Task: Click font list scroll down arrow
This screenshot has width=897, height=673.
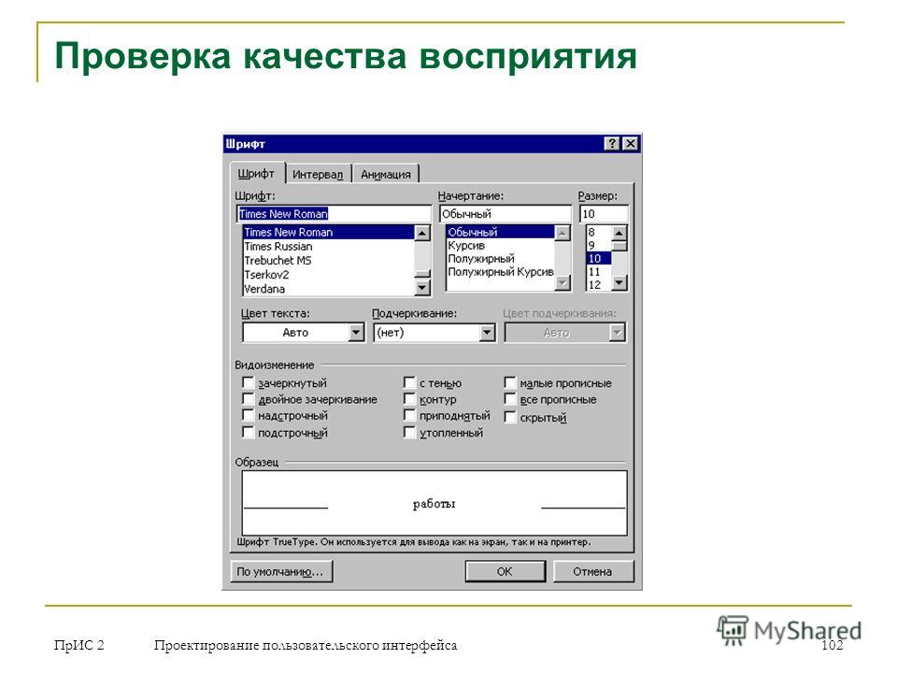Action: [422, 287]
